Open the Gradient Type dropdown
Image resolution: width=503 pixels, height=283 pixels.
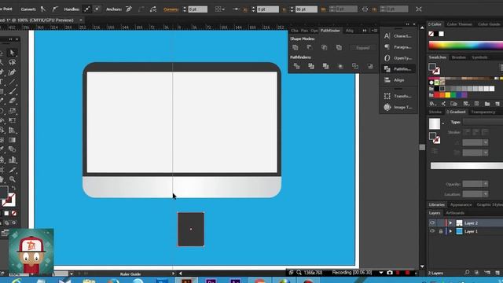(483, 122)
